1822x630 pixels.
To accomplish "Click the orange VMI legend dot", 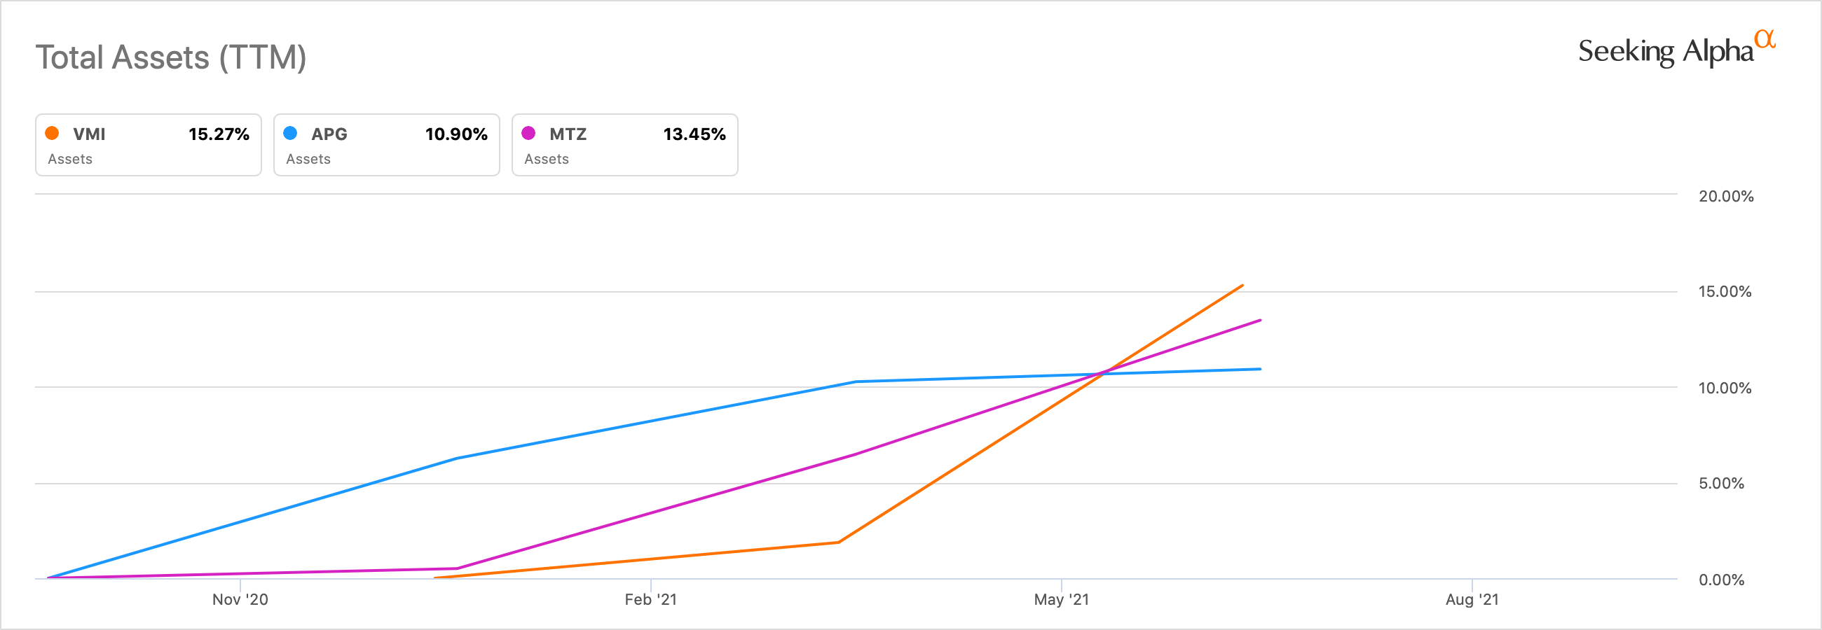I will 52,133.
